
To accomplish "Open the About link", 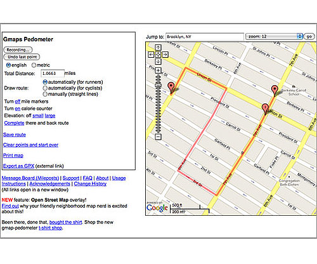I will [102, 178].
